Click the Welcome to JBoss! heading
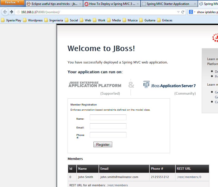Image resolution: width=218 pixels, height=187 pixels. click(x=101, y=48)
